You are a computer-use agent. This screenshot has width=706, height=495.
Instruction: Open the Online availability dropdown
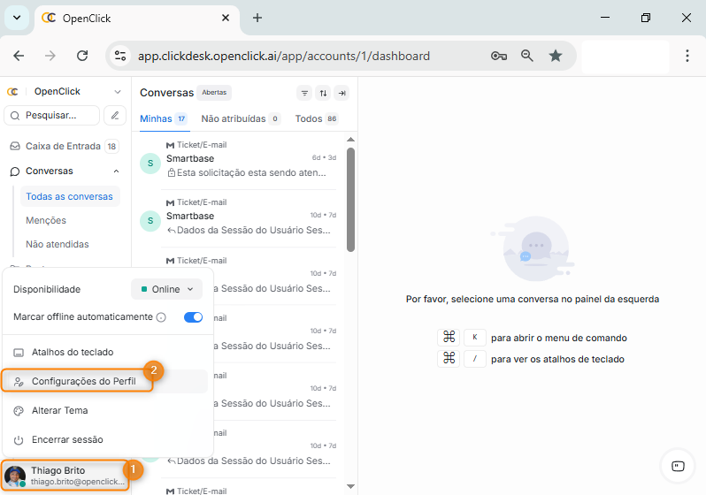166,289
